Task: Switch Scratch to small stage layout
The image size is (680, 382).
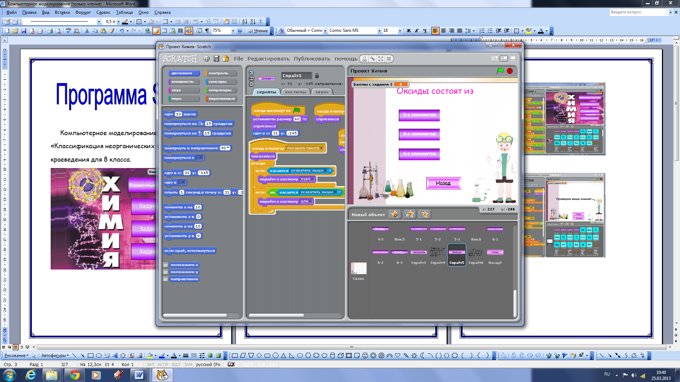Action: point(495,59)
